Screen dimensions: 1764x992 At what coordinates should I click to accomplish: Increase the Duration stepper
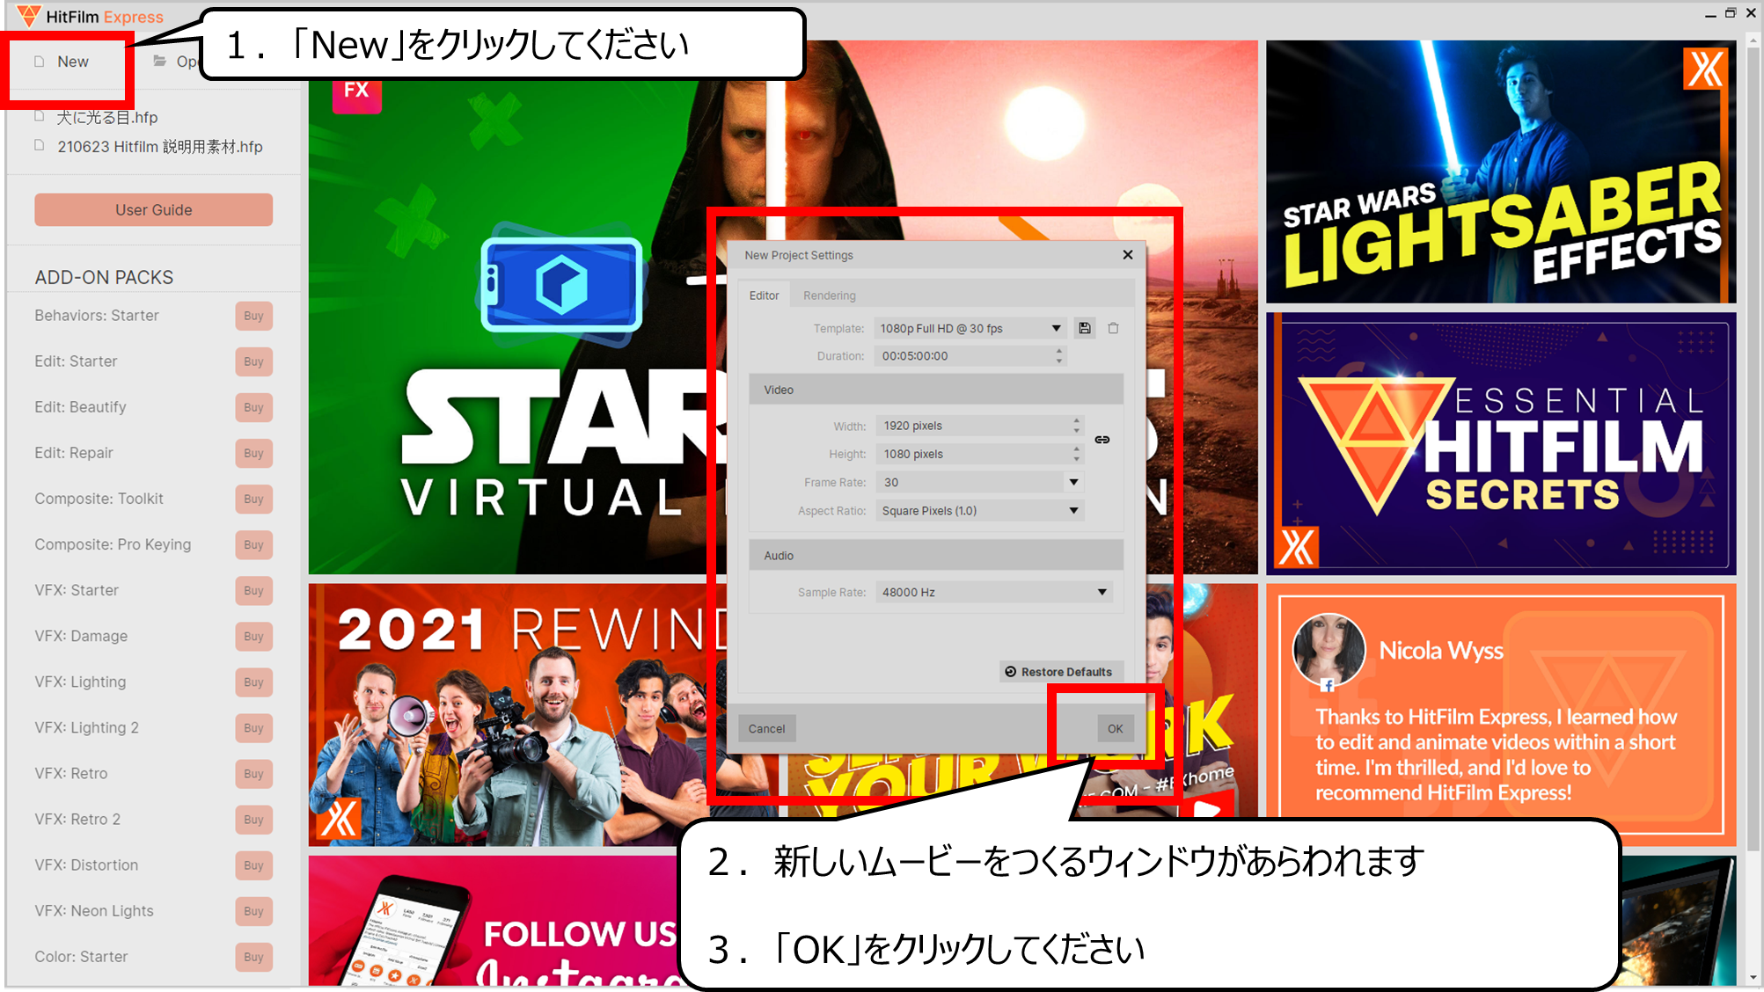1059,351
